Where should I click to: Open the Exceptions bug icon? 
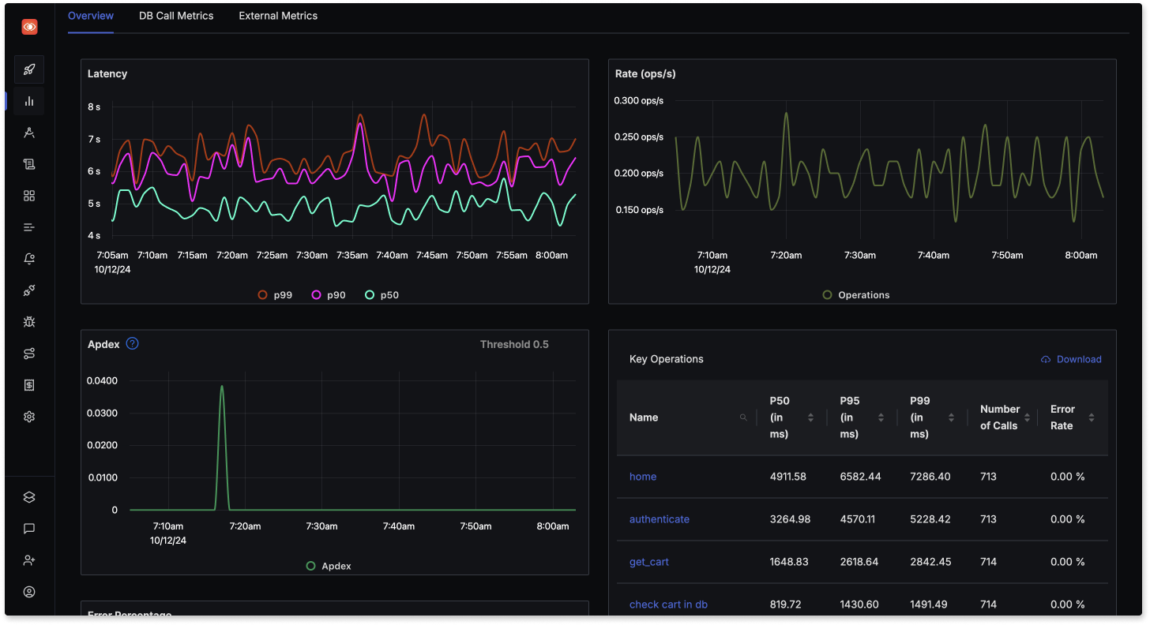point(29,321)
